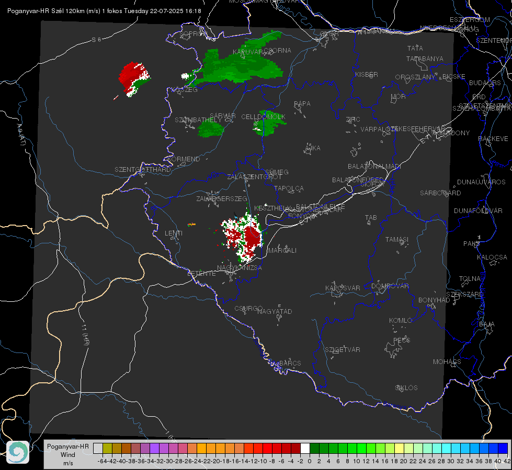Click the header text 'Poganyvar-HR Szél 120km'

click(45, 11)
